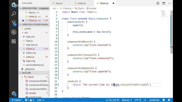The image size is (182, 102).
Task: Open the Debug view icon
Action: point(14,32)
